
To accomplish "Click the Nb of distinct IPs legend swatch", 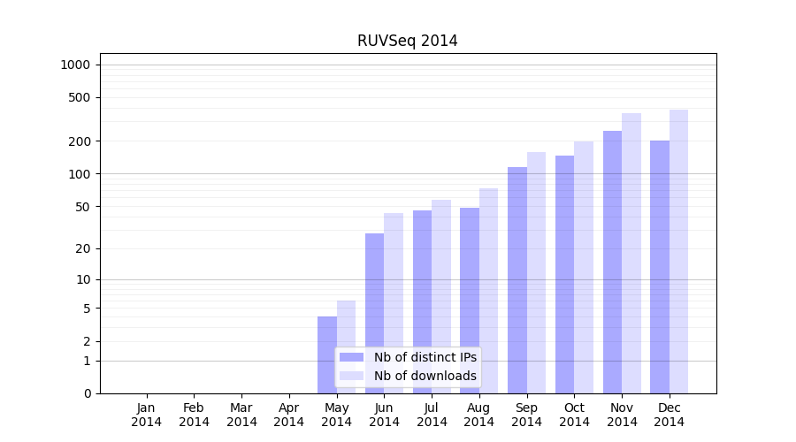I will [x=351, y=357].
